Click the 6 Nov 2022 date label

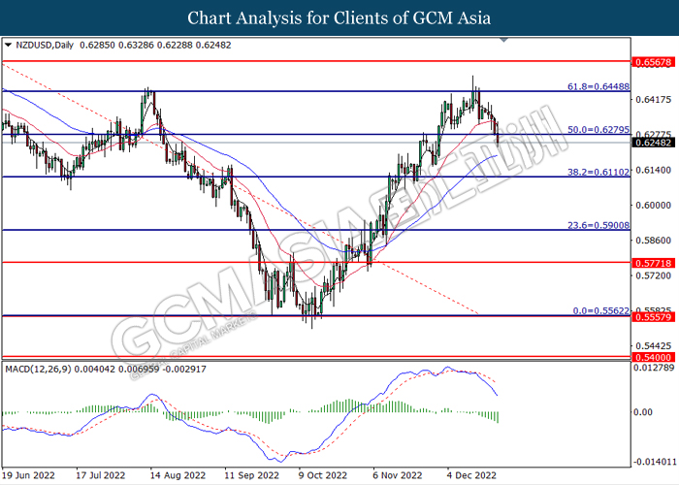coord(397,475)
